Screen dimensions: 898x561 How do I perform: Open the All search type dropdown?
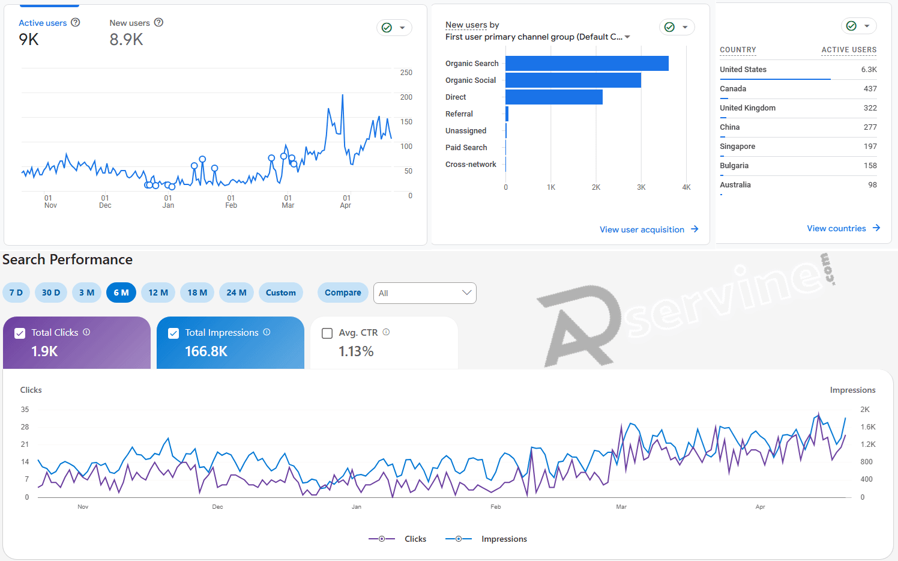[424, 293]
